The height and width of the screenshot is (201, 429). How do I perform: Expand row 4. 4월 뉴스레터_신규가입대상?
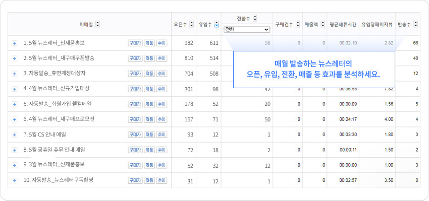click(x=15, y=89)
